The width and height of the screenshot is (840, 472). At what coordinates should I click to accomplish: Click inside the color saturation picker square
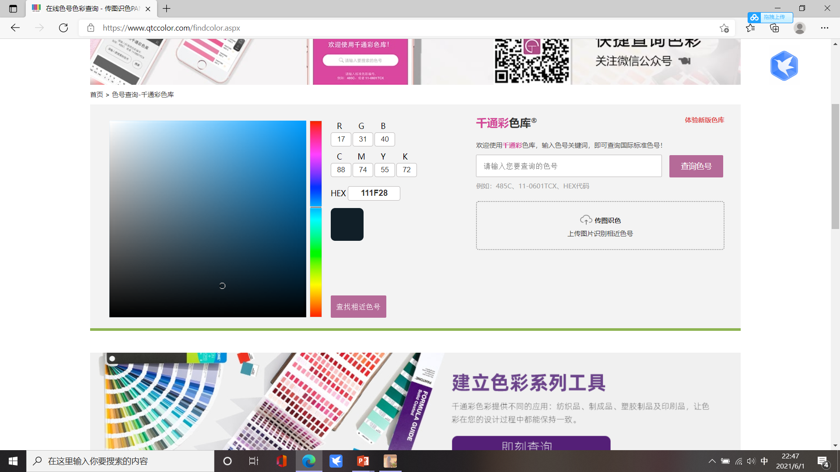pos(207,219)
